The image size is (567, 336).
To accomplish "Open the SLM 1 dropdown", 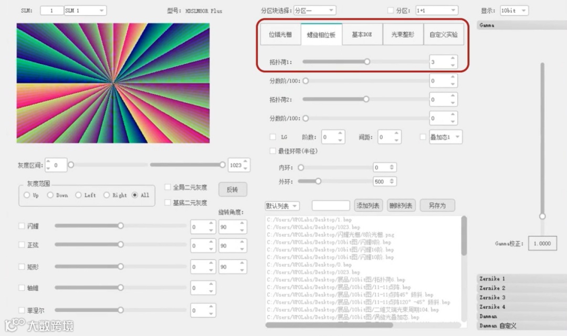I will coord(85,10).
